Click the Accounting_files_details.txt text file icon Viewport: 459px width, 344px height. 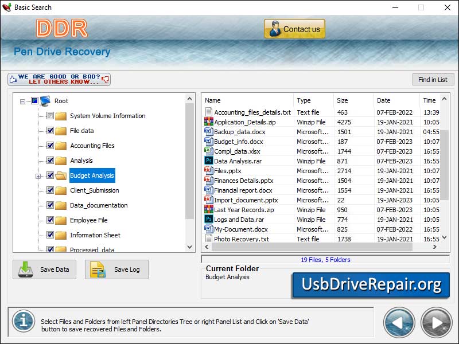pos(208,112)
